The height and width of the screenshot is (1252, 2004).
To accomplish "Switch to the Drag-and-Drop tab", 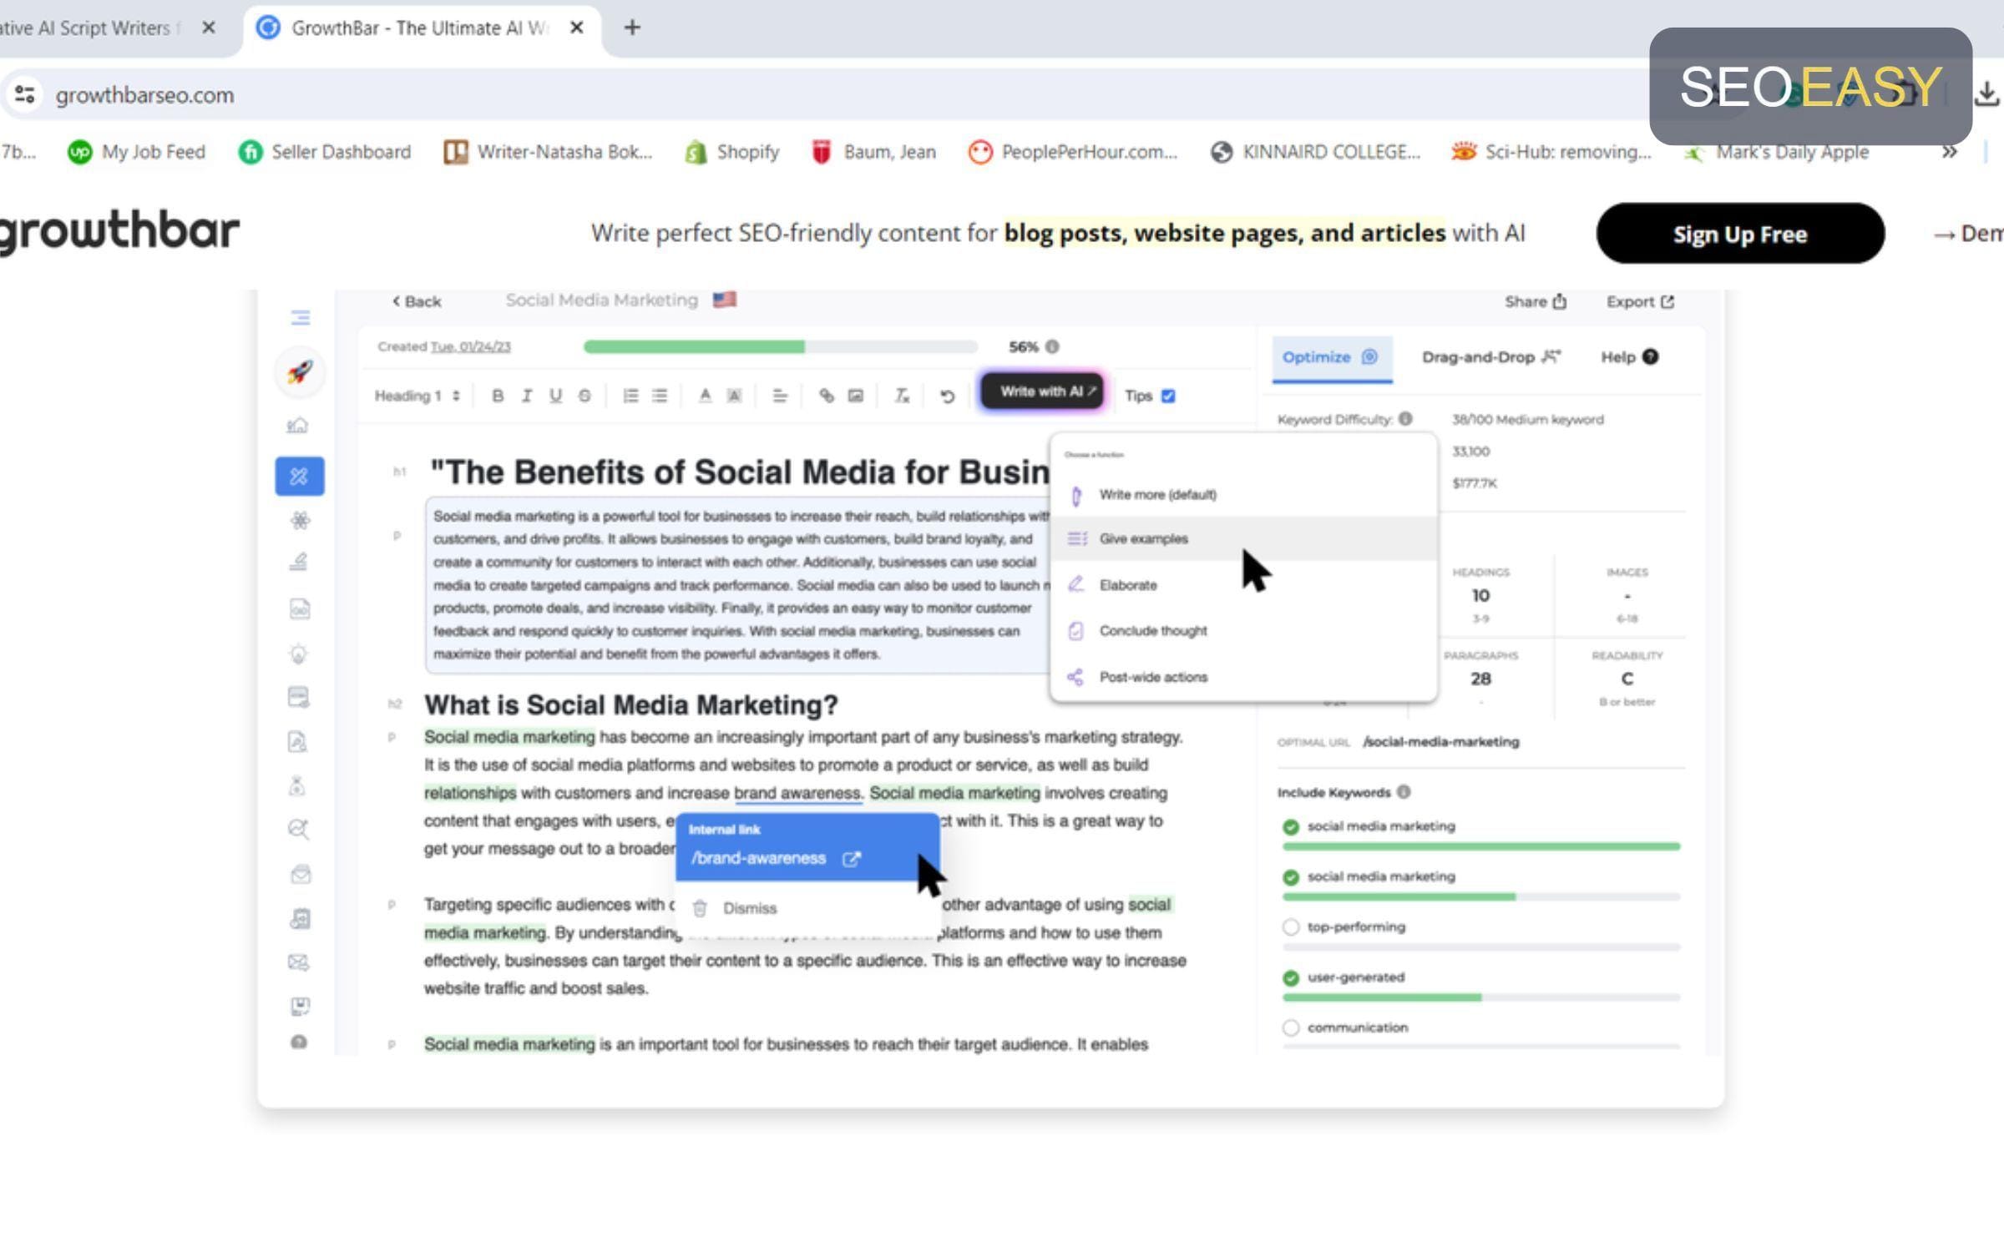I will point(1491,357).
